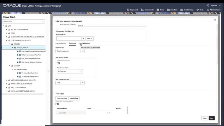Close the Edit Test Data dialog
224x126 pixels.
215,20
